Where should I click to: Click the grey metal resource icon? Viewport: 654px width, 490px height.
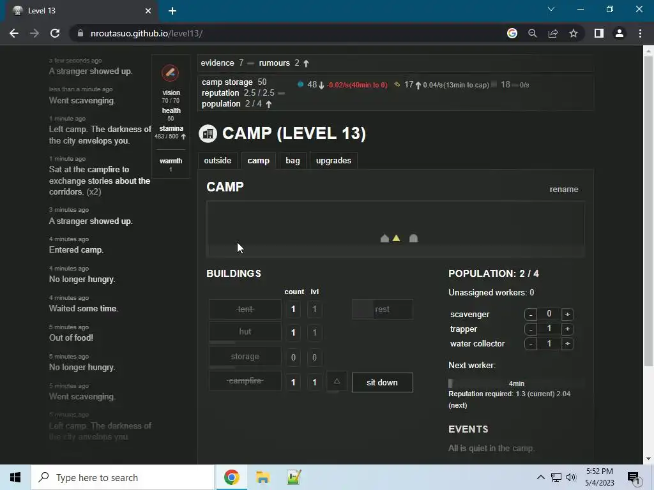494,85
